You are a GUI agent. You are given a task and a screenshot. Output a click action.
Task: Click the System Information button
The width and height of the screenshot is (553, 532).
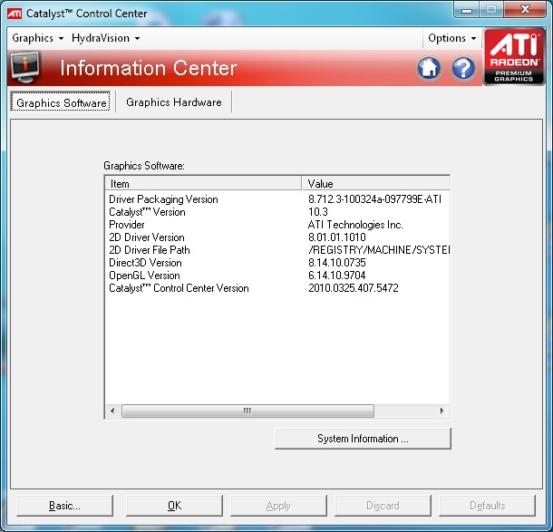tap(363, 439)
